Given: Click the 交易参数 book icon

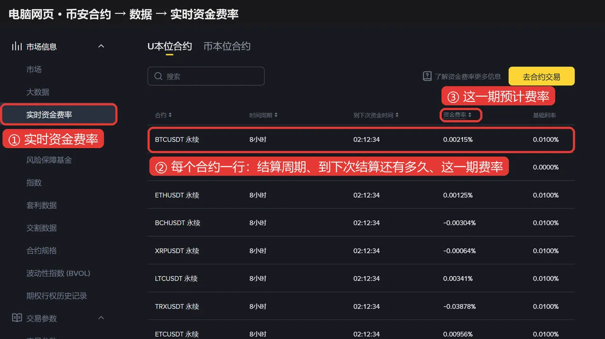Looking at the screenshot, I should tap(17, 318).
